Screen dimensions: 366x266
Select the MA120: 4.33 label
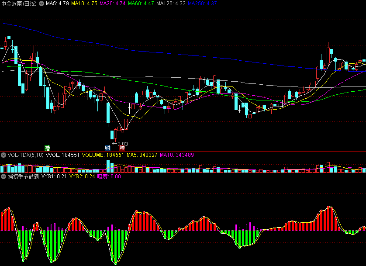tap(171, 3)
